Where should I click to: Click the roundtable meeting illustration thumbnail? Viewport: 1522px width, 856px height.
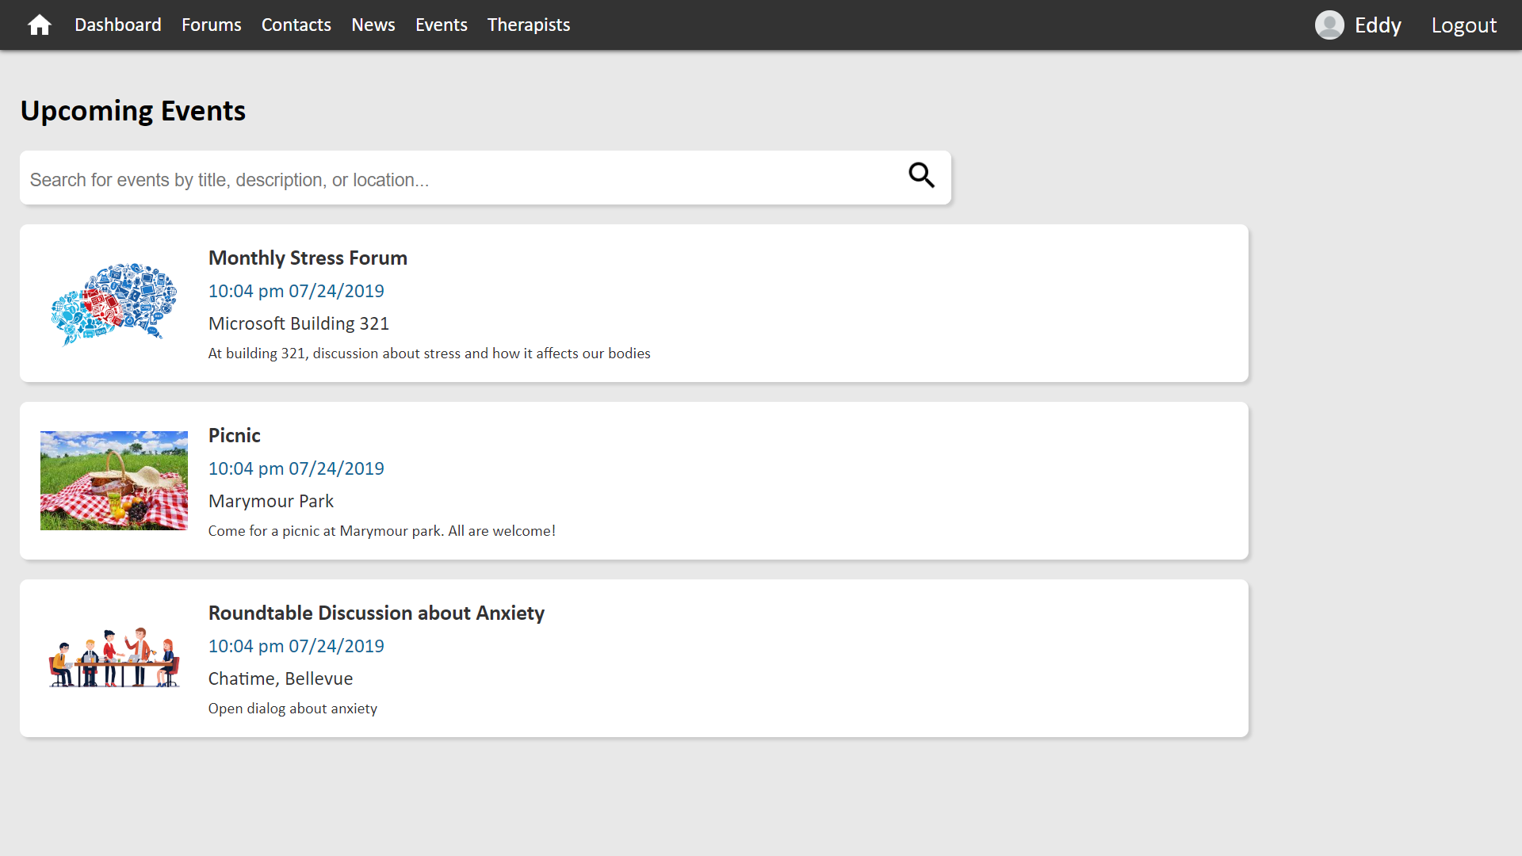pos(114,658)
